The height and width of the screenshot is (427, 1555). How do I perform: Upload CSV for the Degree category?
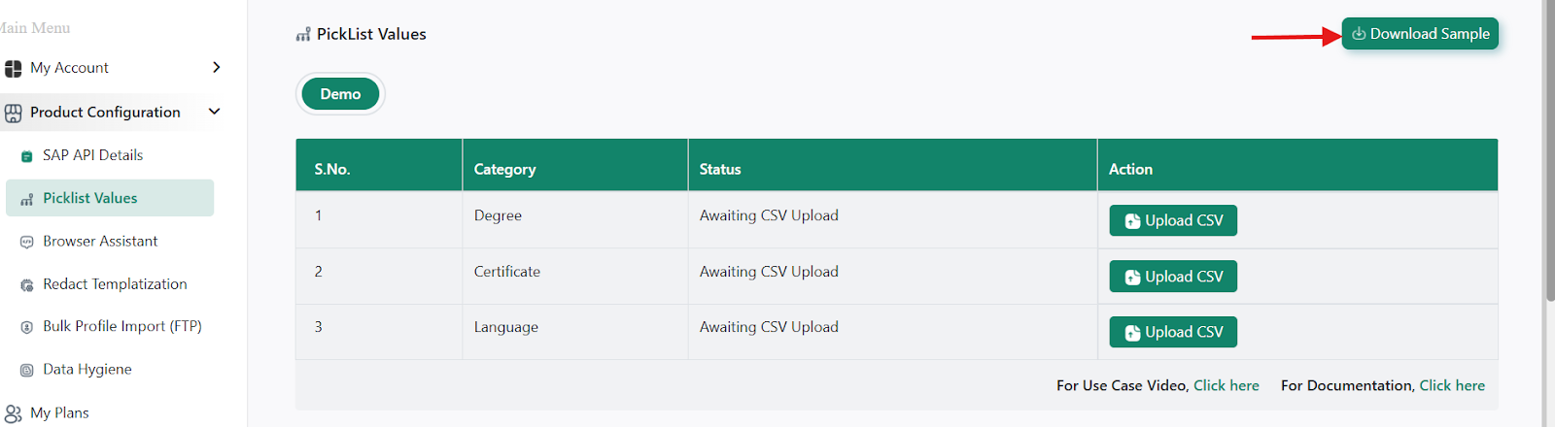[1173, 220]
